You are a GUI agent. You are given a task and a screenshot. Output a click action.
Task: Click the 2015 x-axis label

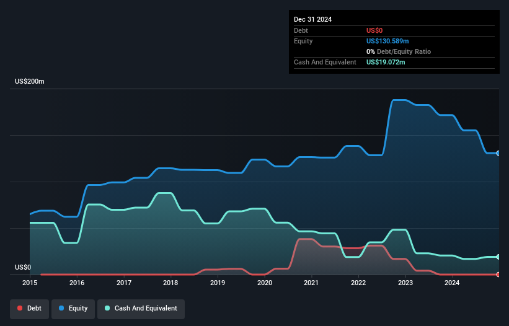click(x=30, y=283)
